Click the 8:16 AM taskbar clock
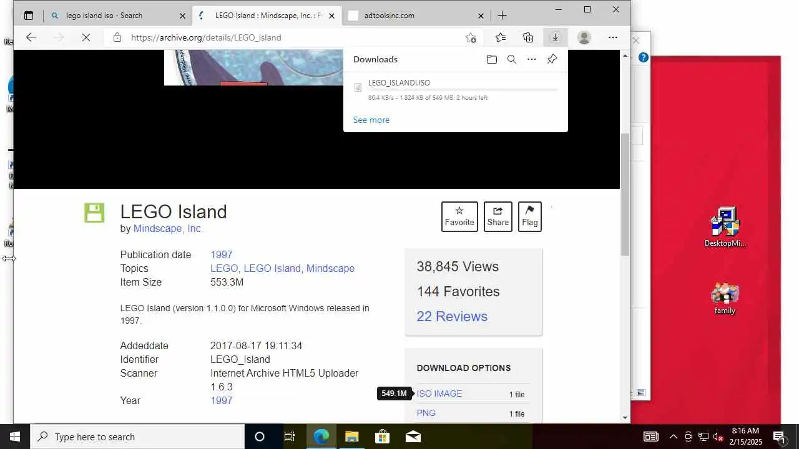 746,437
